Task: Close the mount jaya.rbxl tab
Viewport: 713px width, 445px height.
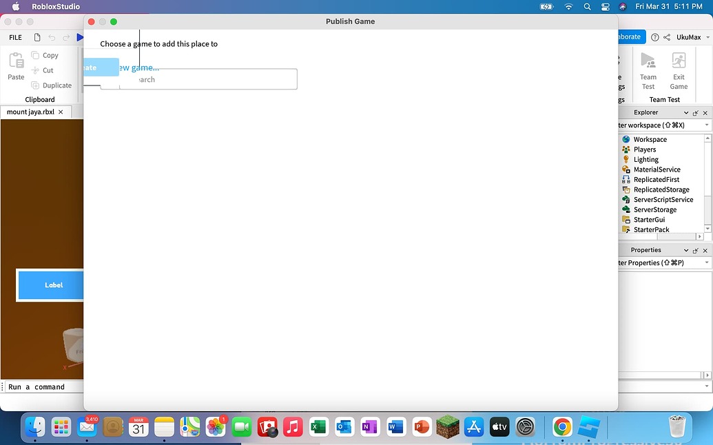Action: pos(61,112)
